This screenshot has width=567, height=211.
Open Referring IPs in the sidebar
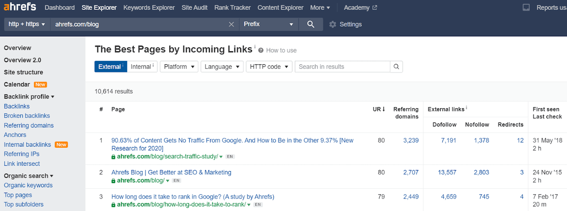click(x=22, y=154)
